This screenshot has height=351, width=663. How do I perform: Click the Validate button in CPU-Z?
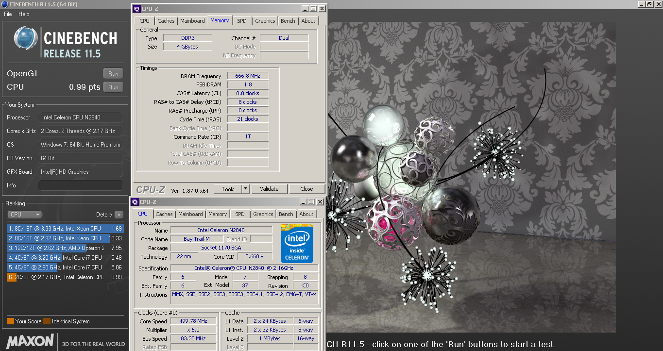click(x=269, y=189)
